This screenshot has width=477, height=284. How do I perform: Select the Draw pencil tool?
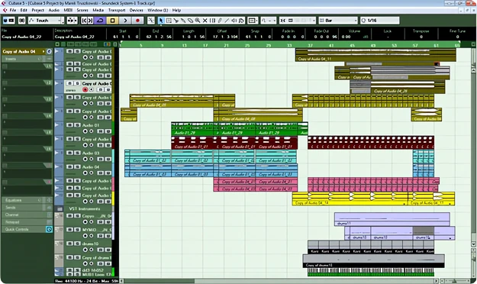220,21
